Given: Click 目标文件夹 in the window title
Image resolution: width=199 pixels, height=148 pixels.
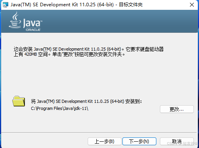Looking at the screenshot, I should tap(131, 5).
